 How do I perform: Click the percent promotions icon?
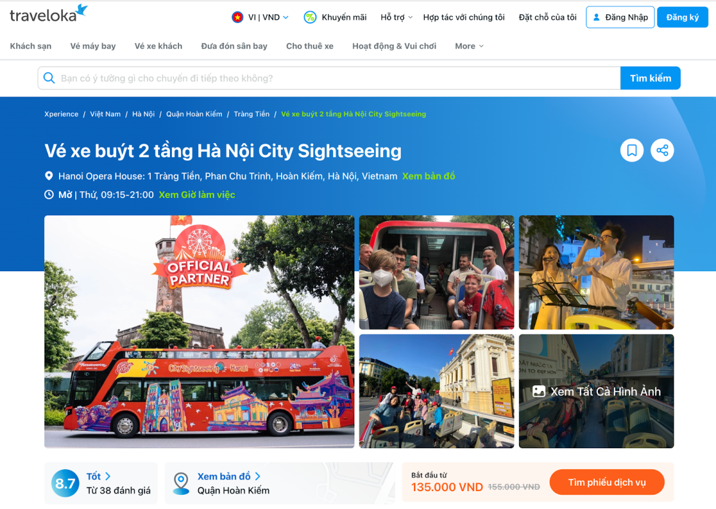point(310,17)
